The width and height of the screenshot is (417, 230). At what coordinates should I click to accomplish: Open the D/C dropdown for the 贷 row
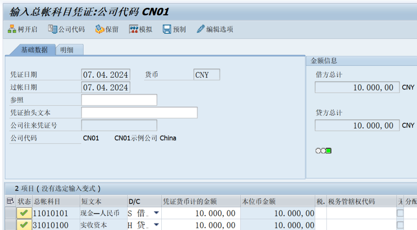click(156, 225)
